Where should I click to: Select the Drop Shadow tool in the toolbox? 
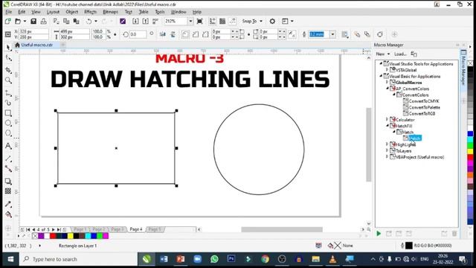(8, 182)
